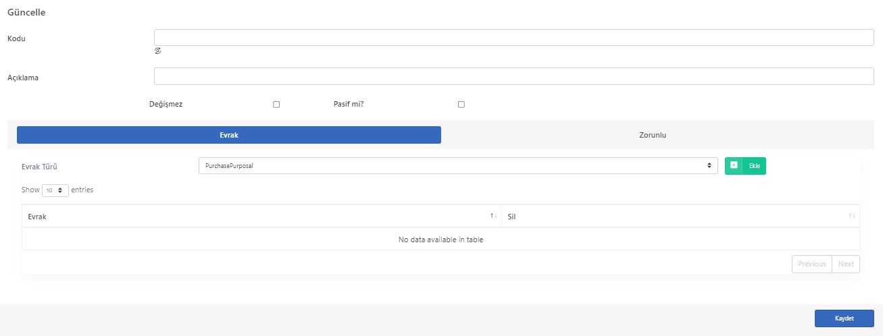
Task: Focus the Kodu input field
Action: pyautogui.click(x=514, y=37)
